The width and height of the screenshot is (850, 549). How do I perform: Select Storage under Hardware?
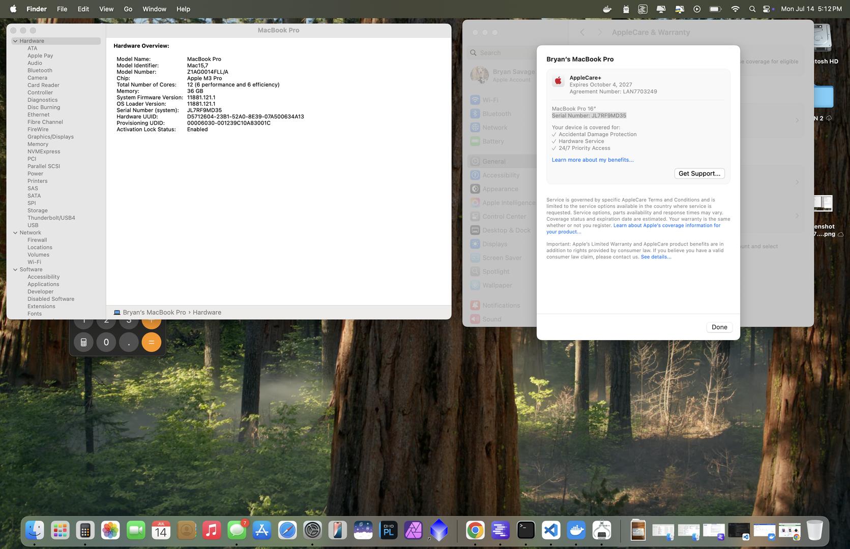[38, 210]
